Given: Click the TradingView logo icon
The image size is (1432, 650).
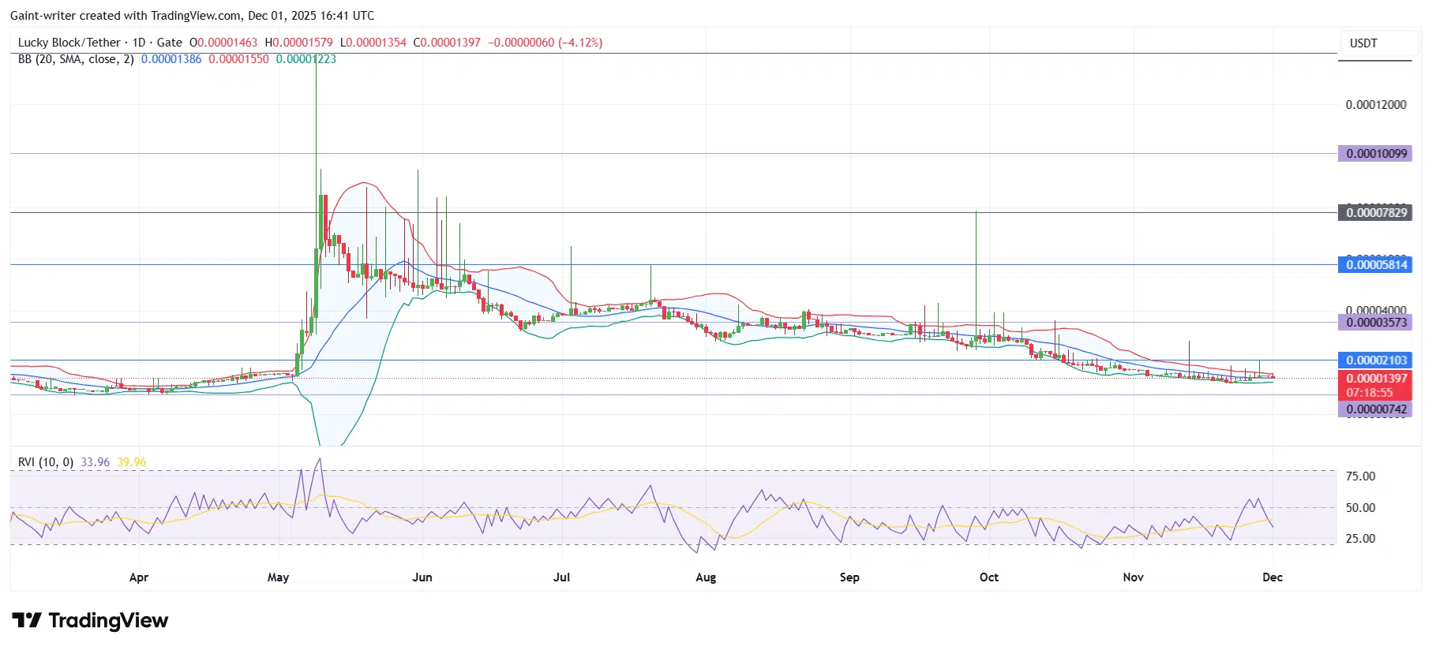Looking at the screenshot, I should click(x=27, y=621).
